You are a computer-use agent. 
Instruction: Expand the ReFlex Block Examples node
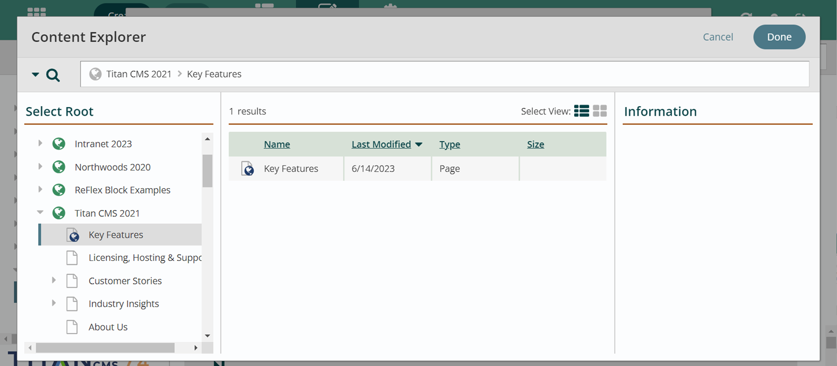pyautogui.click(x=40, y=190)
